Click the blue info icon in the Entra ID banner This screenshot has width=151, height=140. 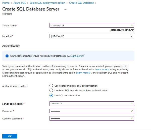[x=7, y=56]
